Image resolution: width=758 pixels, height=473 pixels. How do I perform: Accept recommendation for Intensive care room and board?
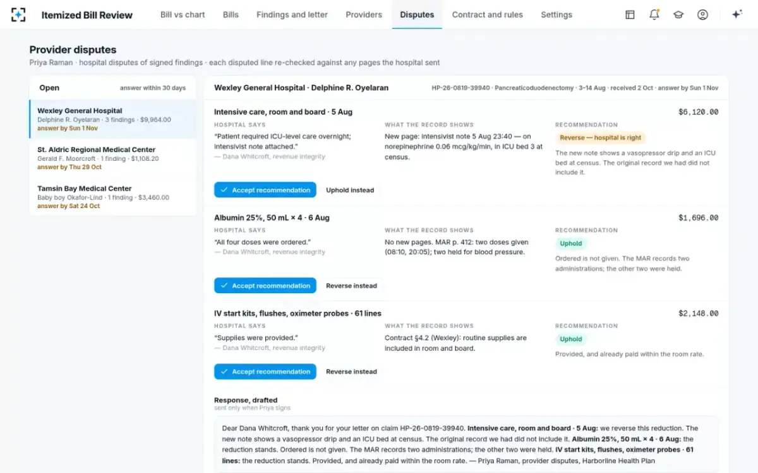click(265, 190)
